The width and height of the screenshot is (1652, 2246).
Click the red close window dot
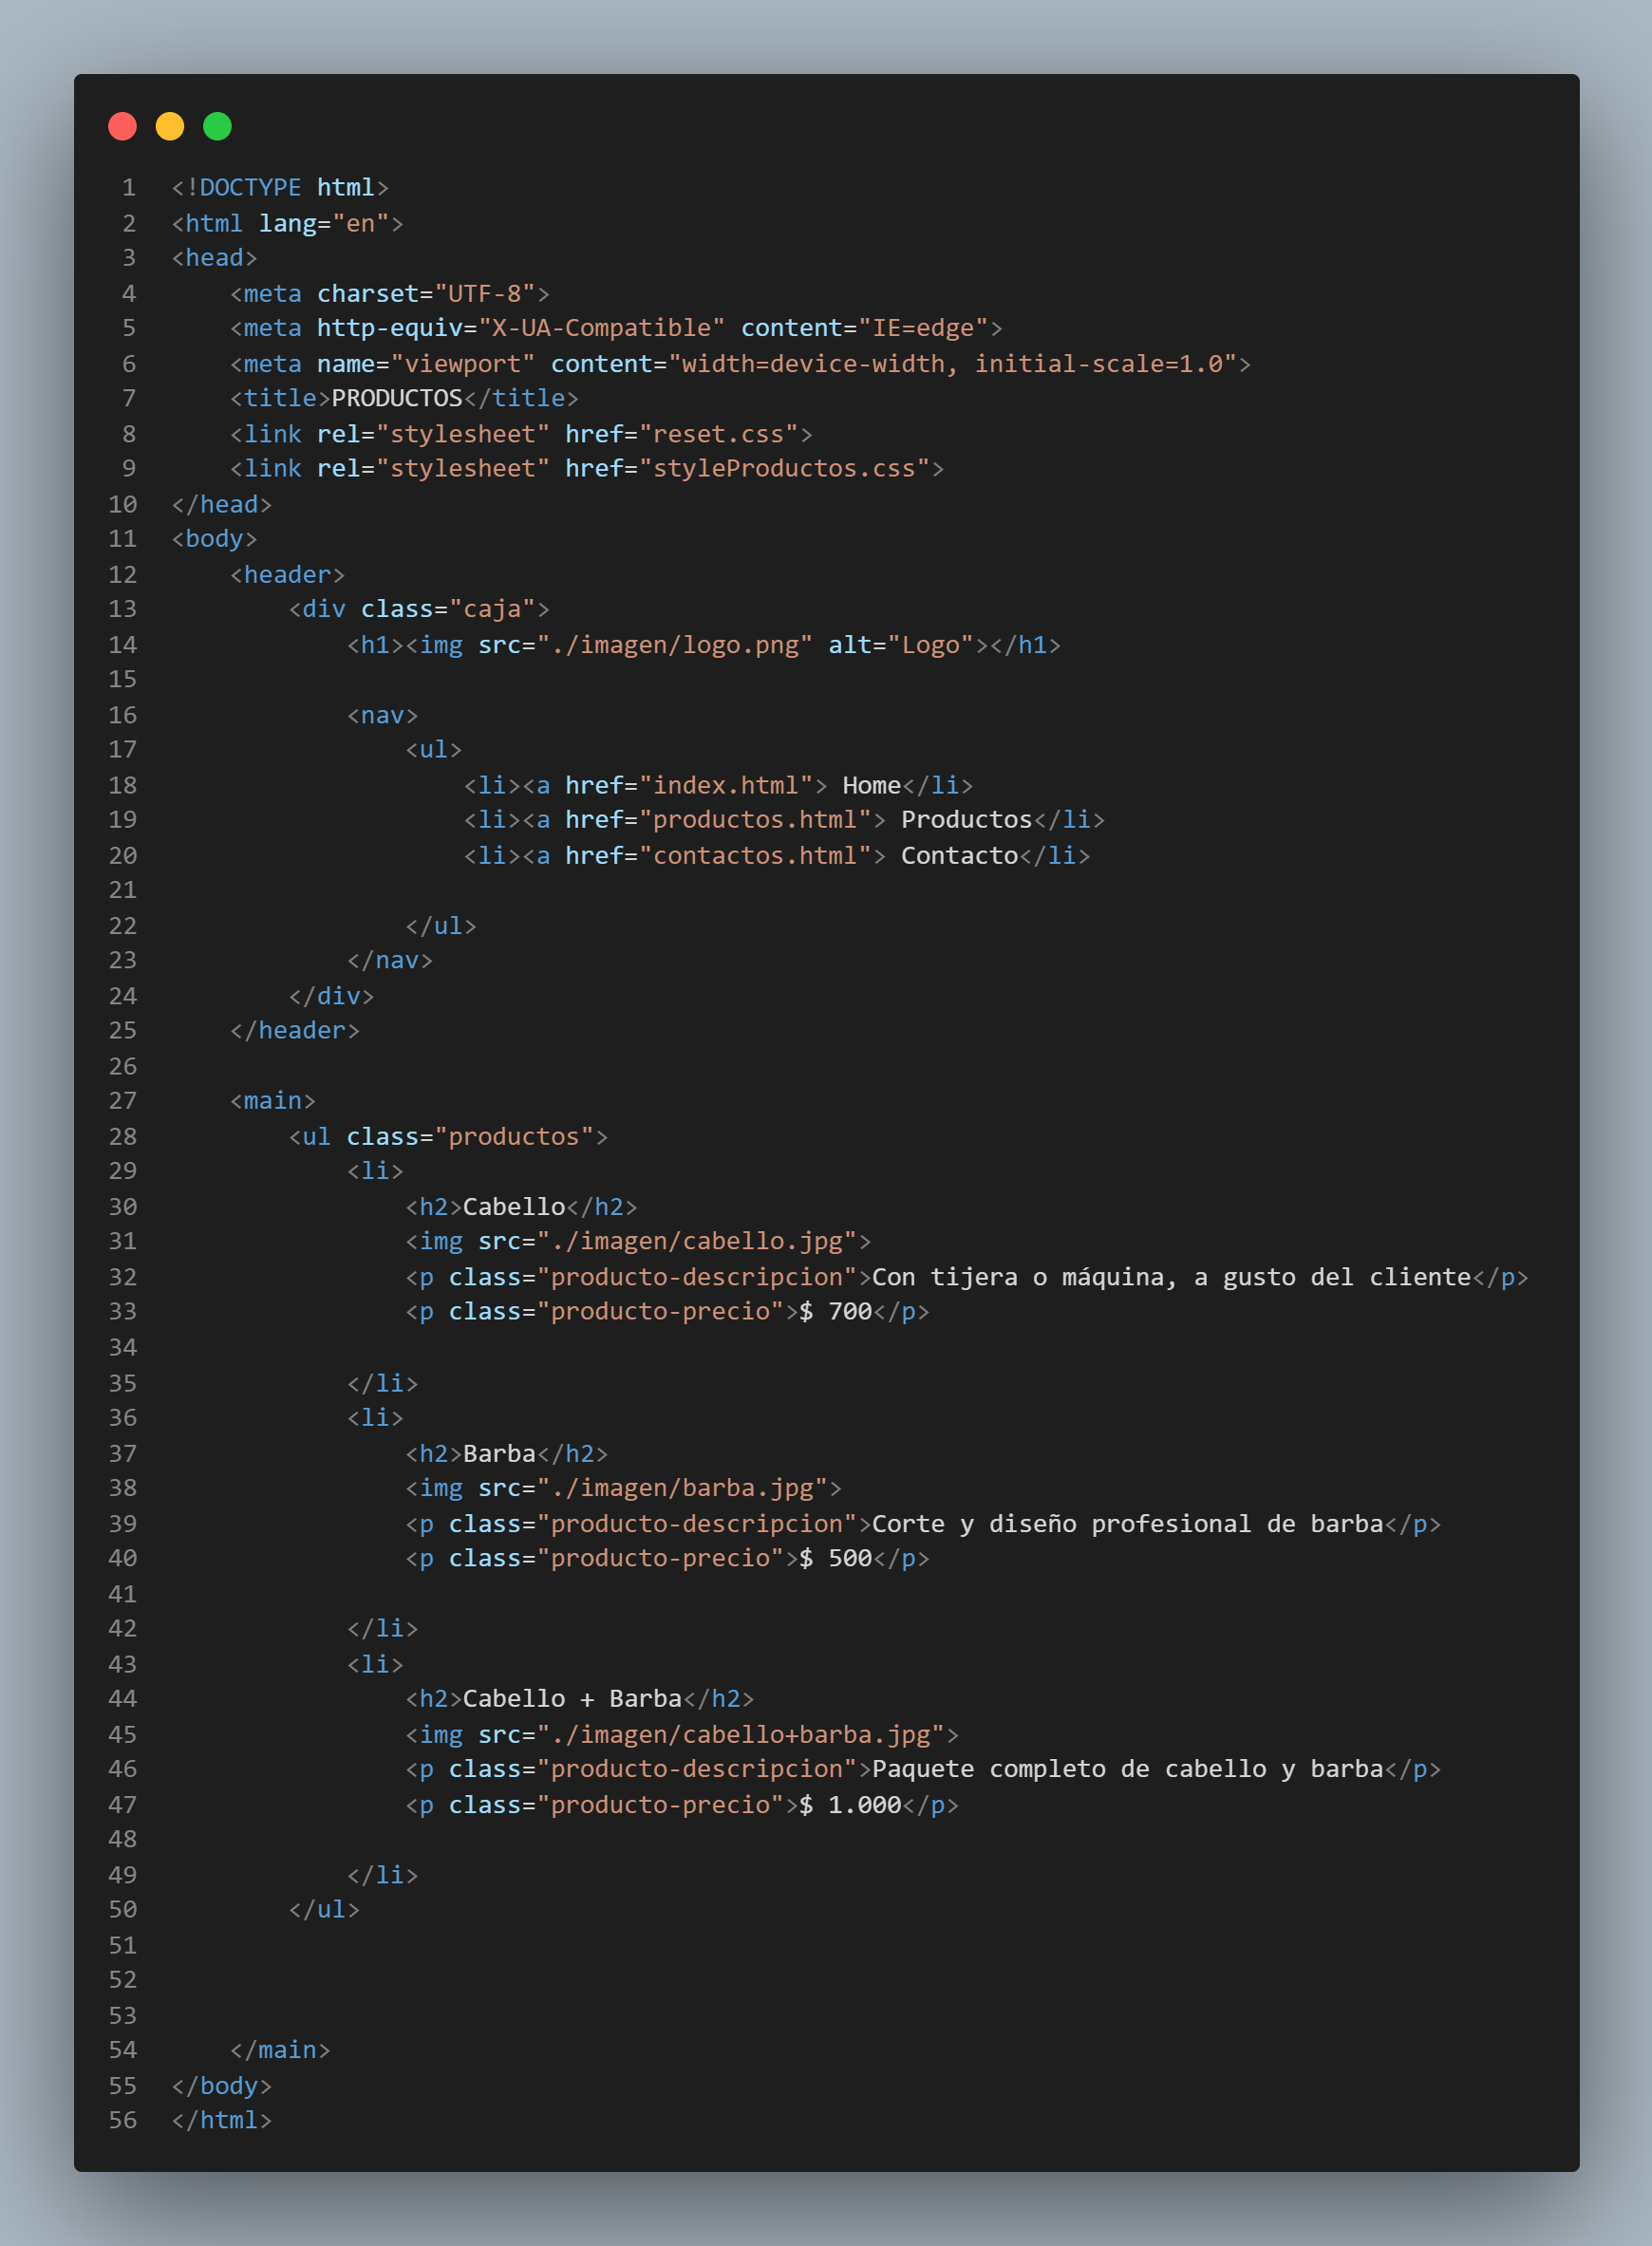pos(122,127)
